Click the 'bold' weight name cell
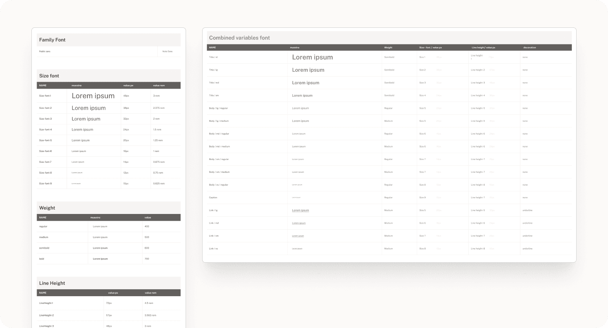Screen dimensions: 608x328 [x=41, y=259]
